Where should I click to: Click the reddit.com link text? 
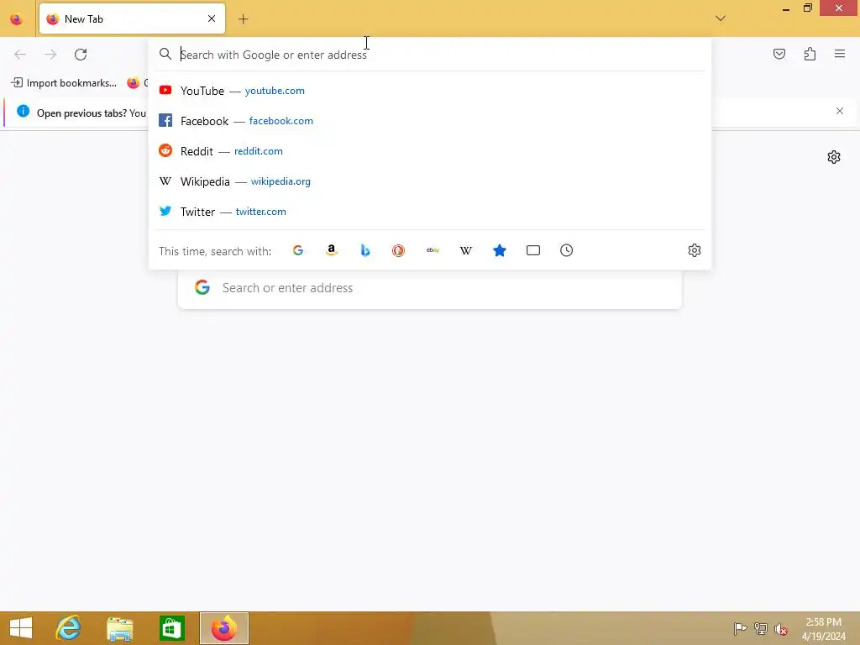click(x=259, y=151)
